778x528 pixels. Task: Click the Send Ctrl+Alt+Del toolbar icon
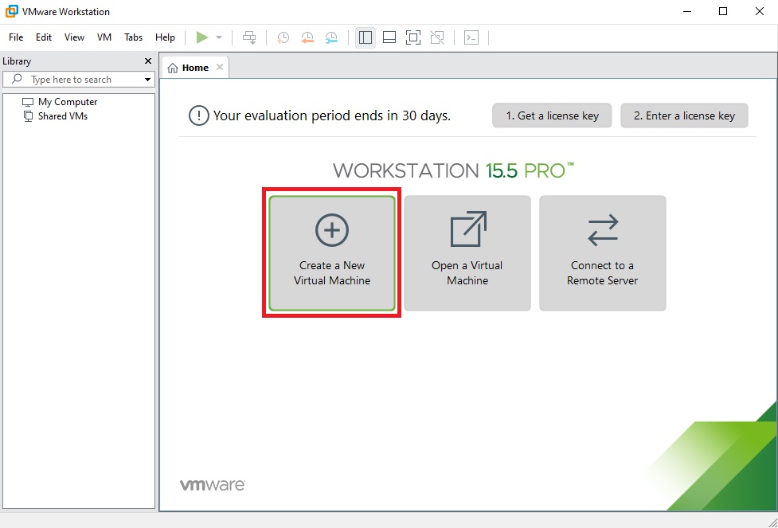pyautogui.click(x=249, y=37)
